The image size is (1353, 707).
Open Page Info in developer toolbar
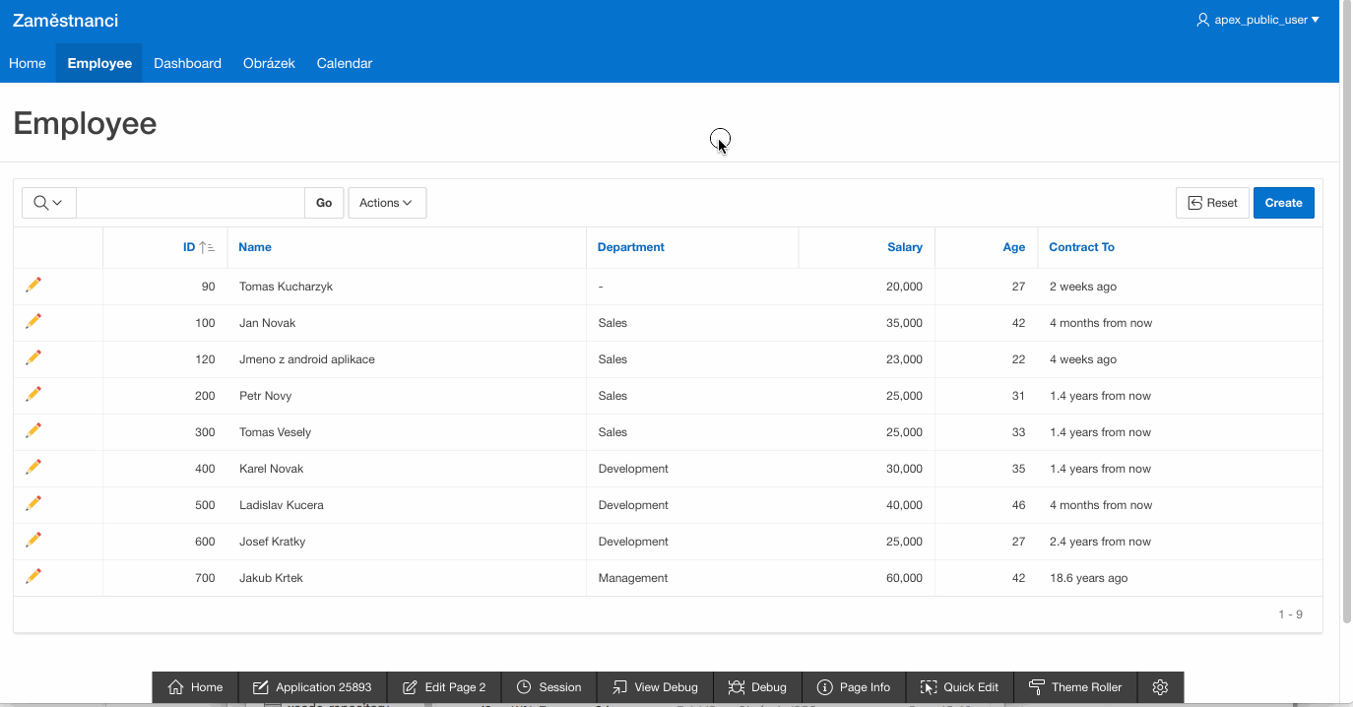[x=854, y=687]
